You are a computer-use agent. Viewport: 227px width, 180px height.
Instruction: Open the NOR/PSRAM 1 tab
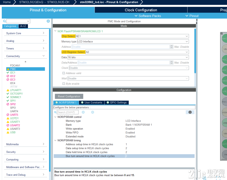66,102
